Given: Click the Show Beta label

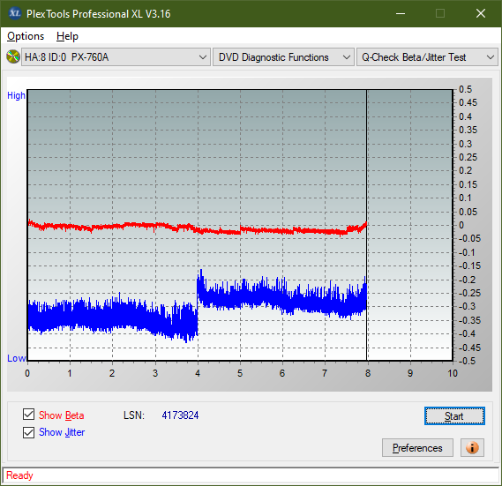Looking at the screenshot, I should point(62,415).
